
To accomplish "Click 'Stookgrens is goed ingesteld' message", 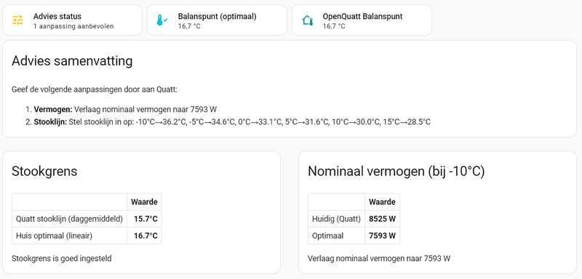I will tap(62, 258).
